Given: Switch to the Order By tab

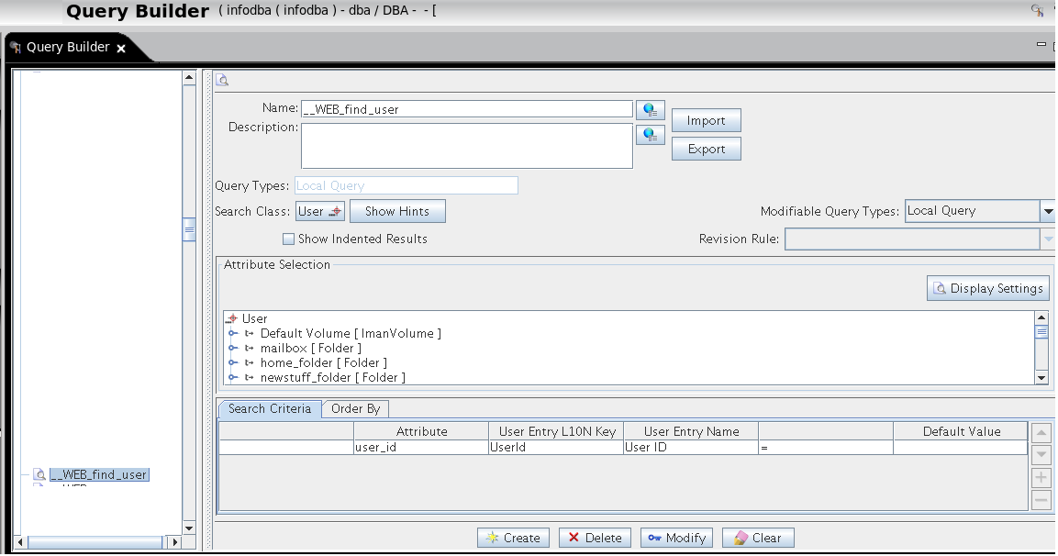Looking at the screenshot, I should (355, 408).
